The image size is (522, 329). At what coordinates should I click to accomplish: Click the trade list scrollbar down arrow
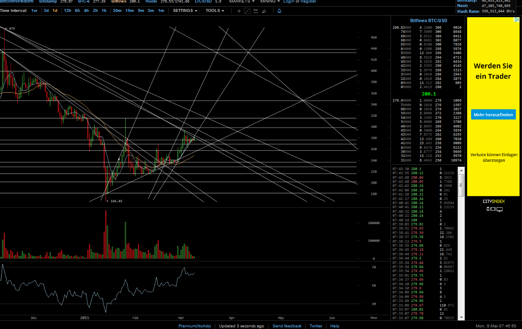pyautogui.click(x=461, y=317)
